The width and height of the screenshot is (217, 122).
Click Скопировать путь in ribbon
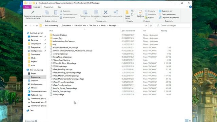(x=69, y=14)
